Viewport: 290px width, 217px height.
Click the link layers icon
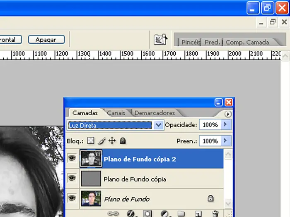[x=112, y=214]
